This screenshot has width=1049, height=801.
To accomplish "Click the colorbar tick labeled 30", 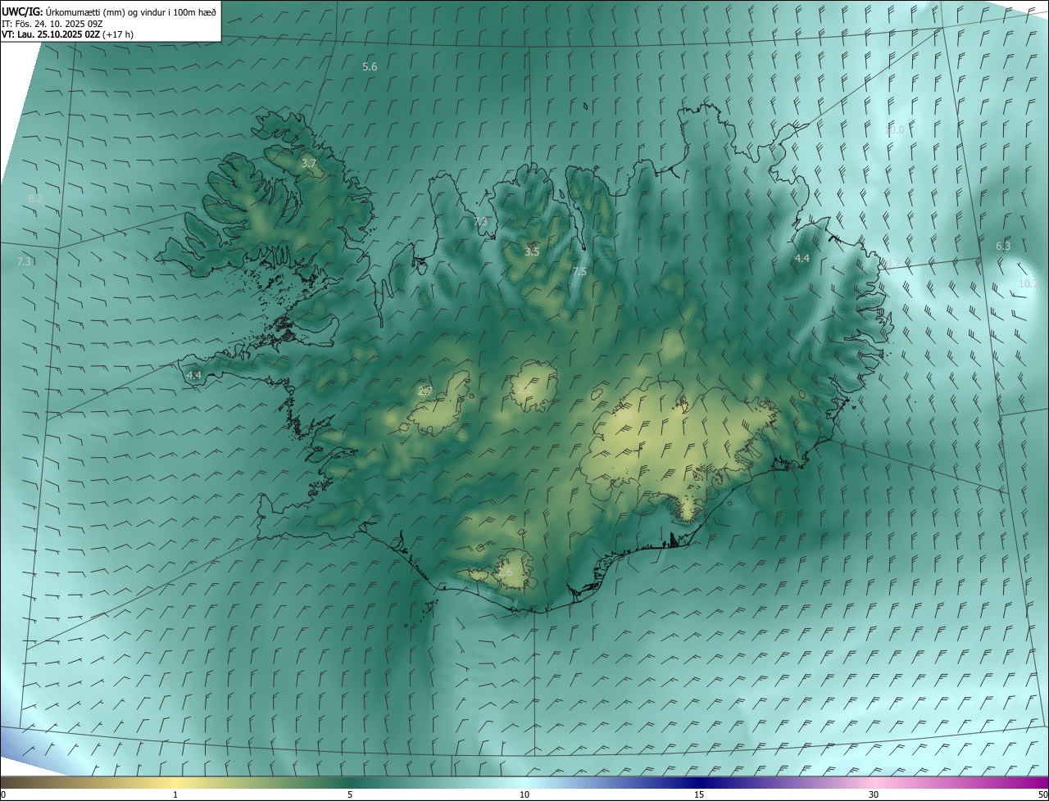I will (874, 794).
